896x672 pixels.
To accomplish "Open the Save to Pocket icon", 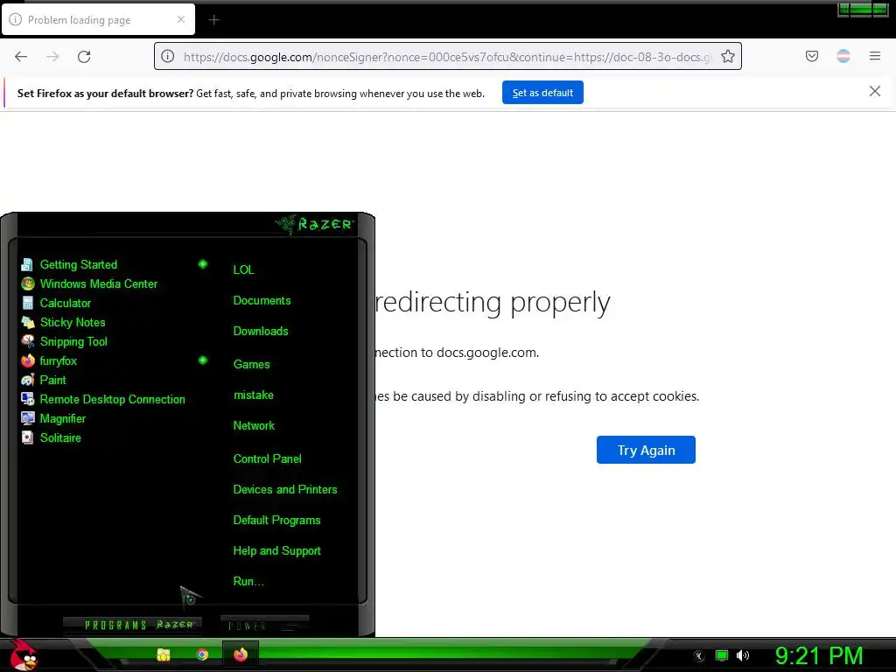I will tap(811, 56).
